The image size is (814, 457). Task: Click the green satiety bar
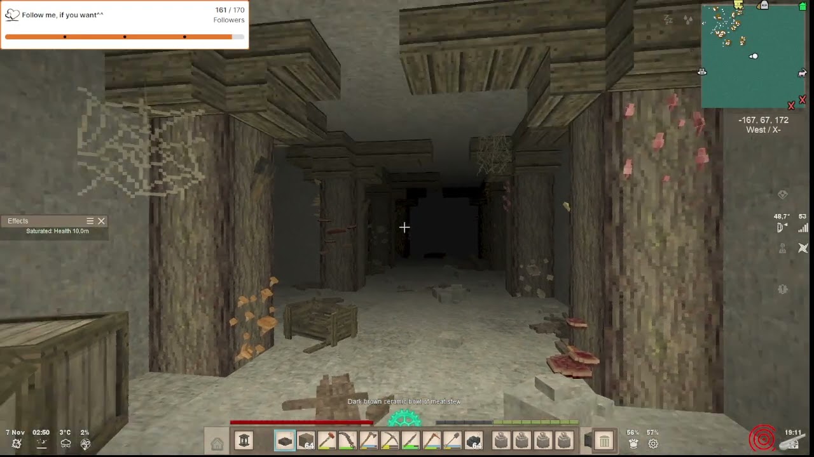[535, 422]
